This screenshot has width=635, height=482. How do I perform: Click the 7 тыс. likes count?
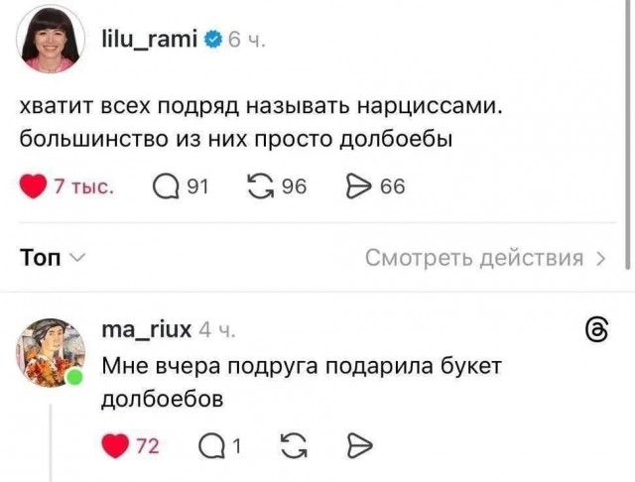(84, 187)
